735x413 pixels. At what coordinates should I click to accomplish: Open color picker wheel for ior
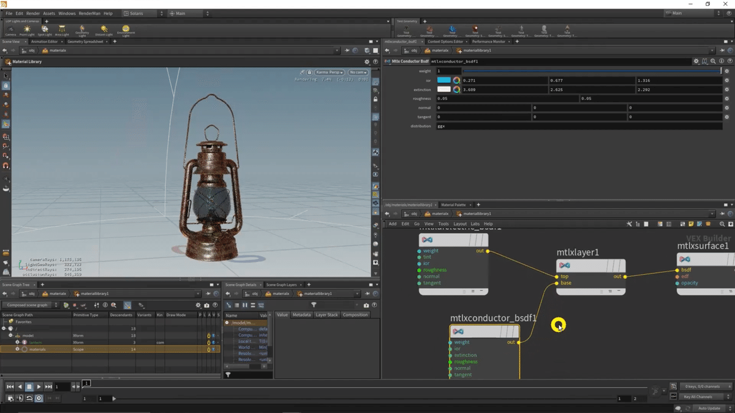(x=457, y=81)
